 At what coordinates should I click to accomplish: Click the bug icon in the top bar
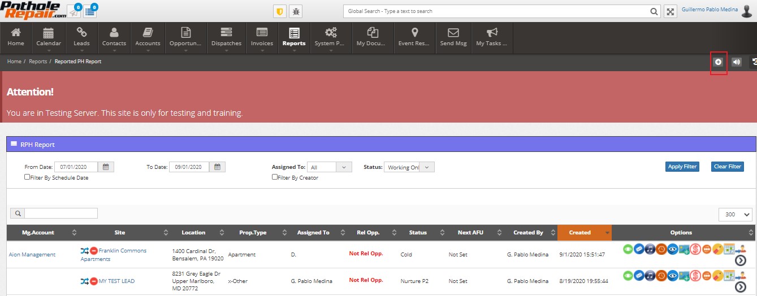[295, 11]
